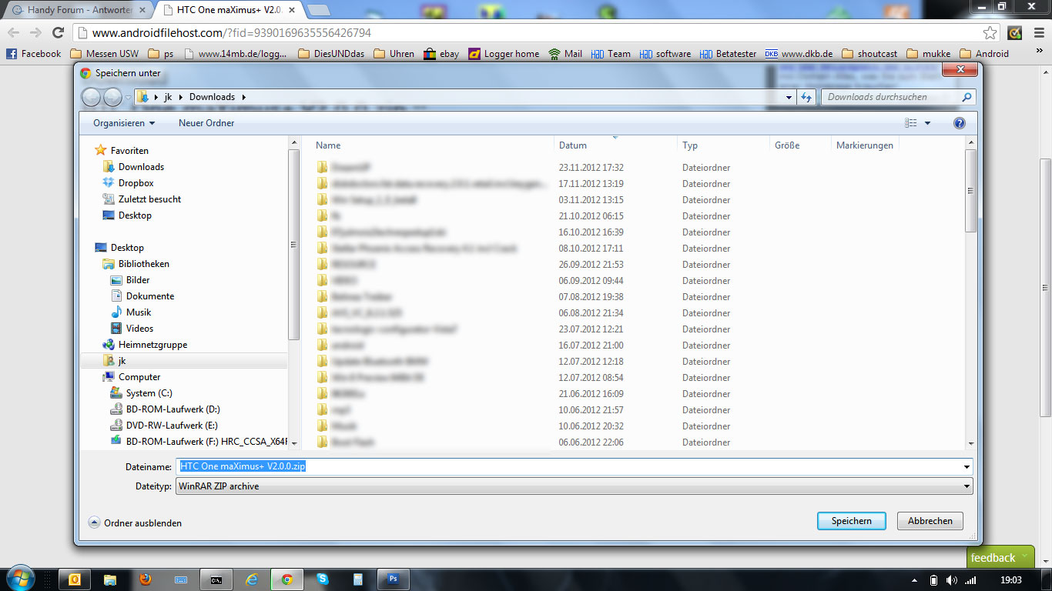1052x591 pixels.
Task: Open the Logger home bookmark
Action: pyautogui.click(x=504, y=54)
